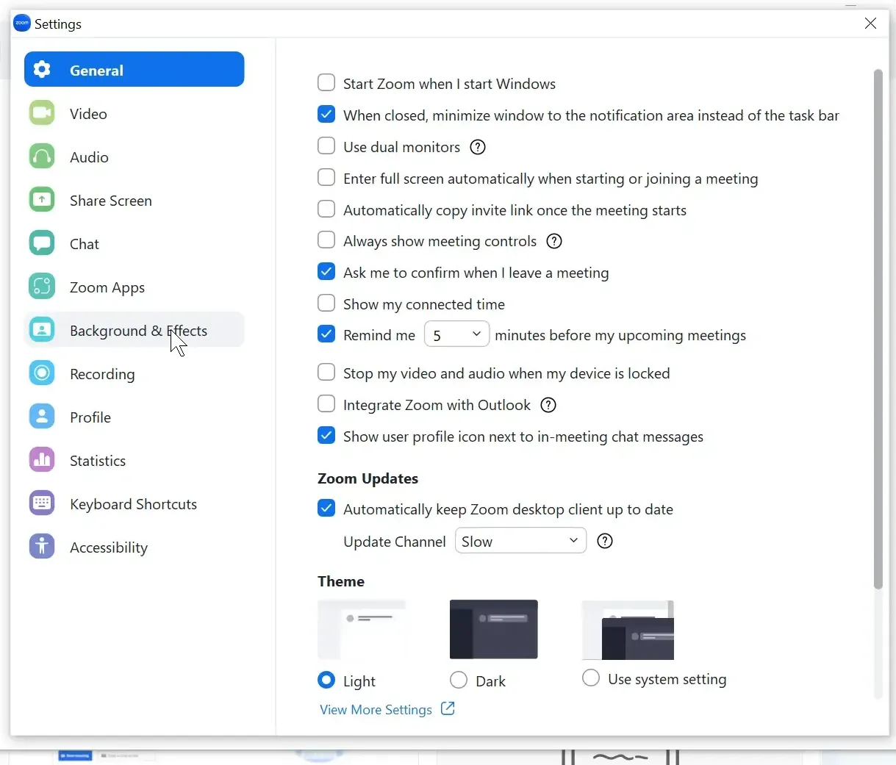Enable Start Zoom when I start Windows

tap(326, 82)
